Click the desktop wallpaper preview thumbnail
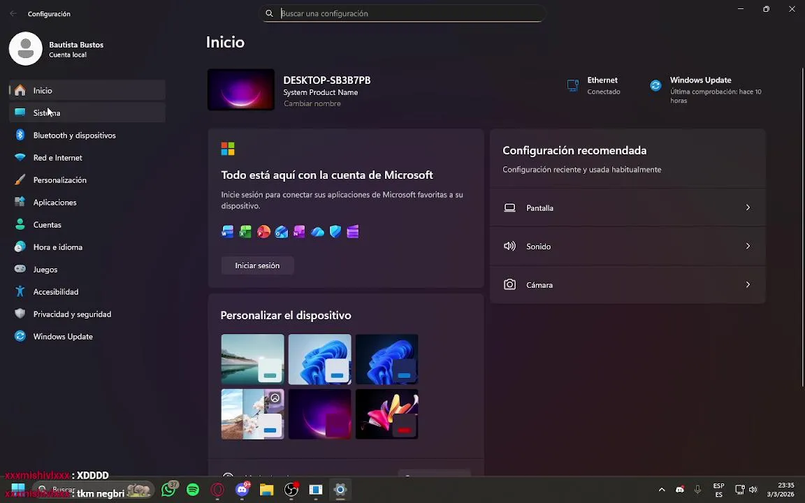The height and width of the screenshot is (503, 805). pos(241,90)
